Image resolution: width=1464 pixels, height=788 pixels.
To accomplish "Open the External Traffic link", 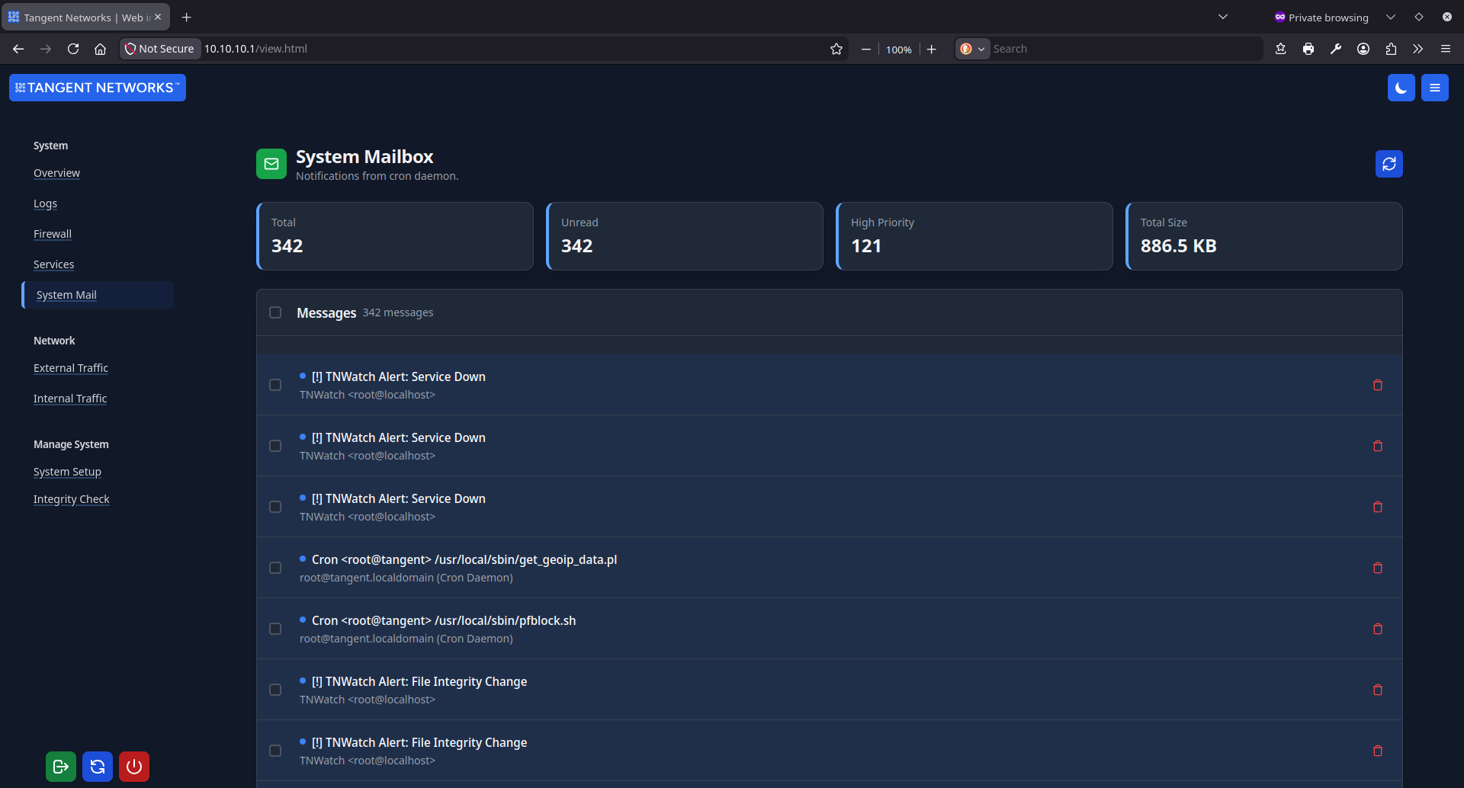I will coord(71,368).
